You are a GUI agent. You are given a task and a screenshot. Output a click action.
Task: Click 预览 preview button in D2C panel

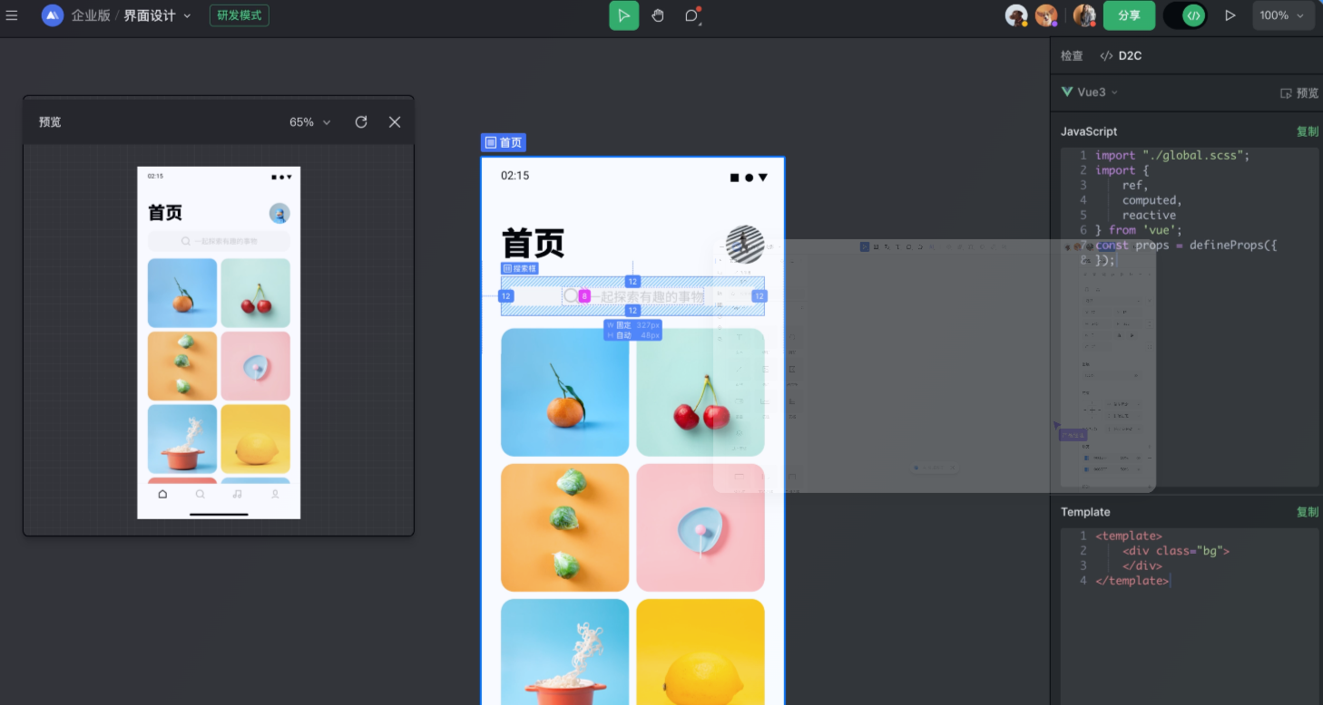pos(1299,92)
